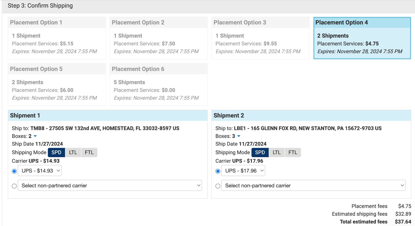
Task: Click the LBE1 New Stanton PA ship-to address
Action: click(x=308, y=128)
